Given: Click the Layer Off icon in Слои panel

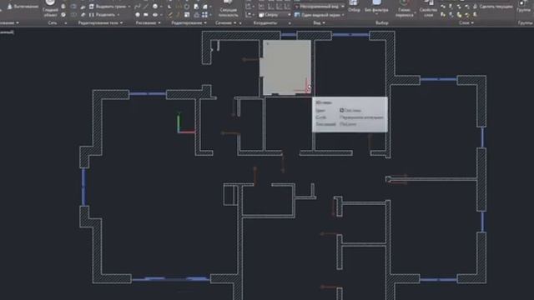Looking at the screenshot, I should coord(443,7).
